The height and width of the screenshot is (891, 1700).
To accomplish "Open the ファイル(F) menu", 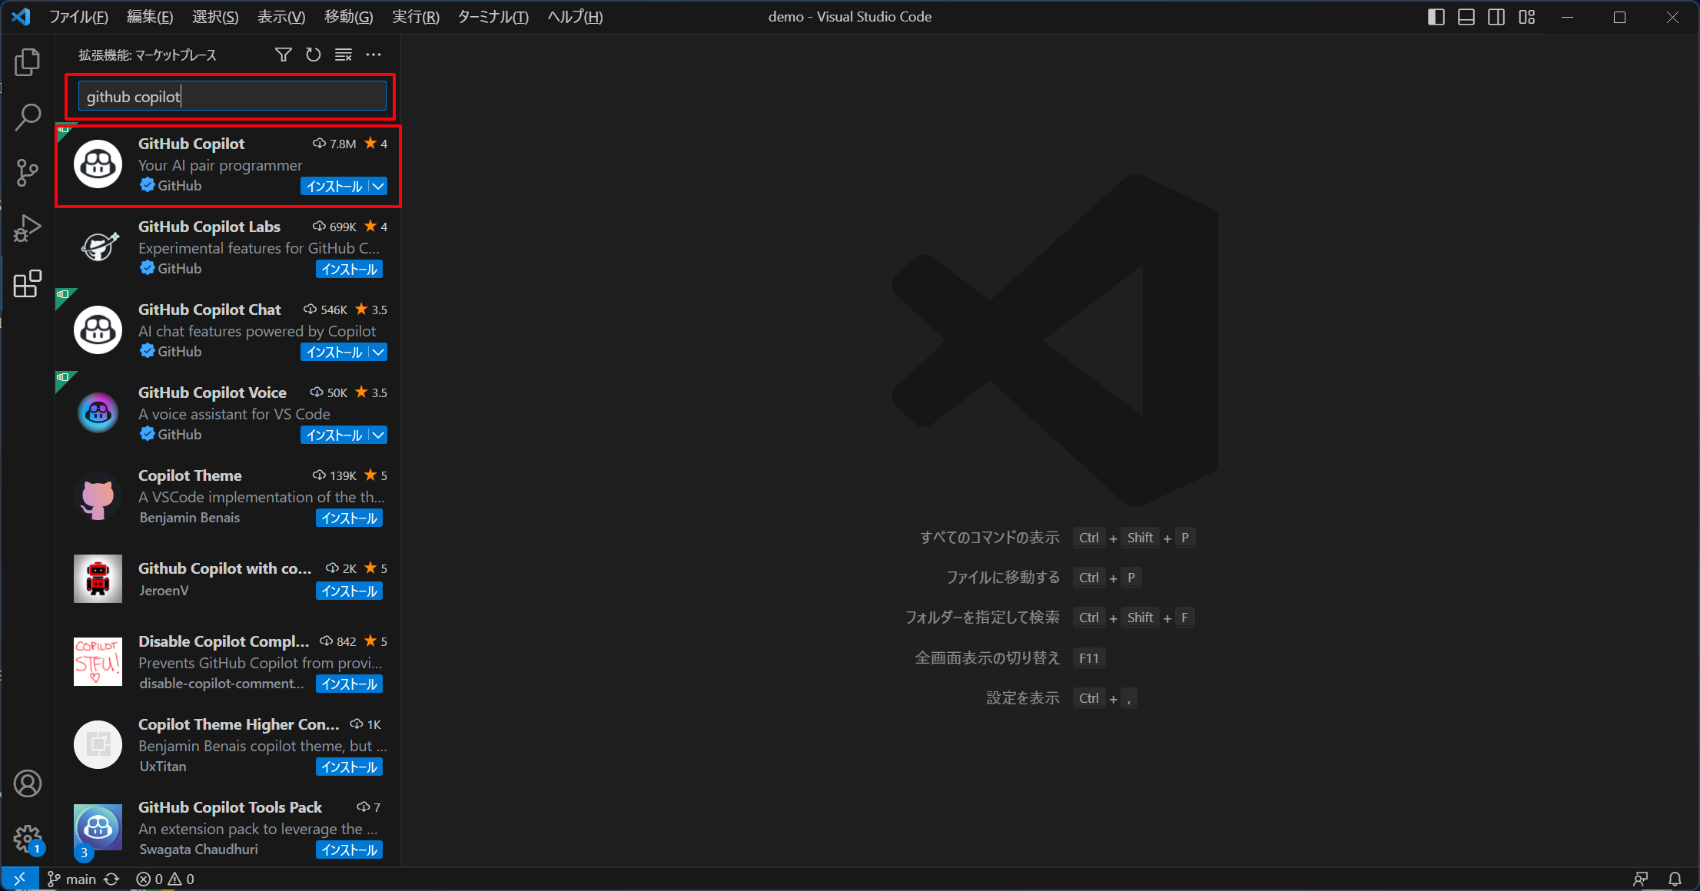I will pyautogui.click(x=78, y=17).
